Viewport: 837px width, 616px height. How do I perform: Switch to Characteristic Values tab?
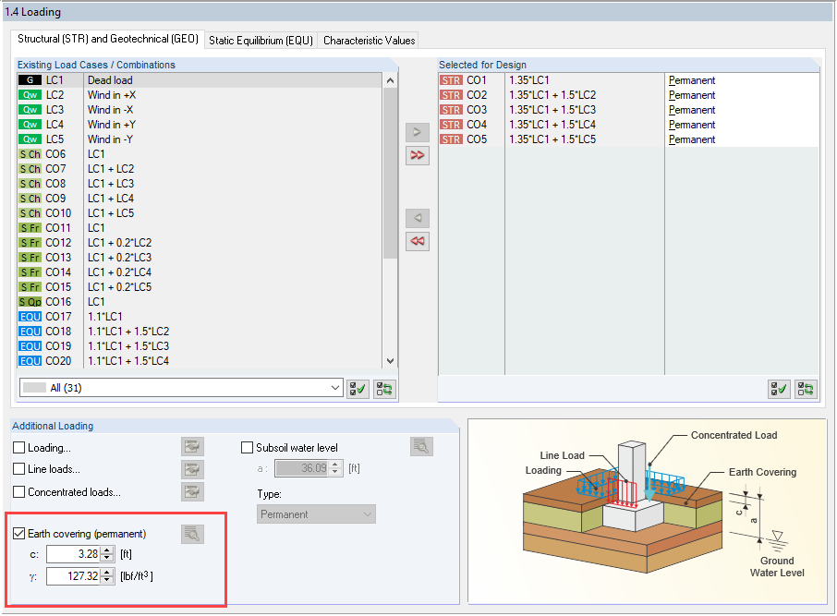click(x=369, y=41)
